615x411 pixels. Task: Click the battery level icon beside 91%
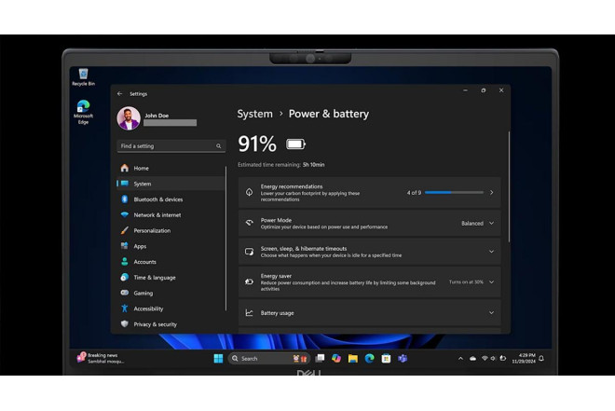[295, 144]
